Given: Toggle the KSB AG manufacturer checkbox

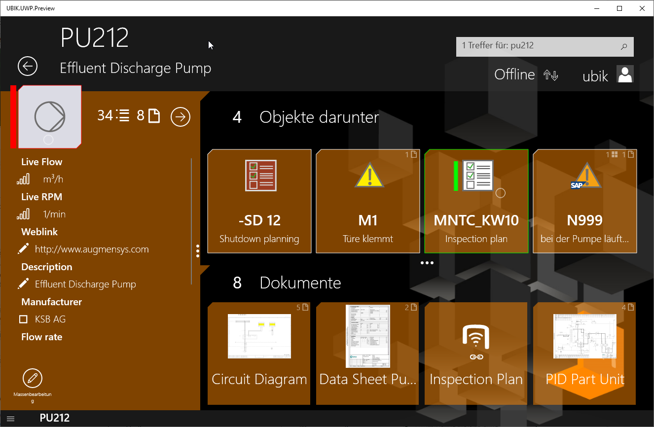Looking at the screenshot, I should pyautogui.click(x=23, y=320).
